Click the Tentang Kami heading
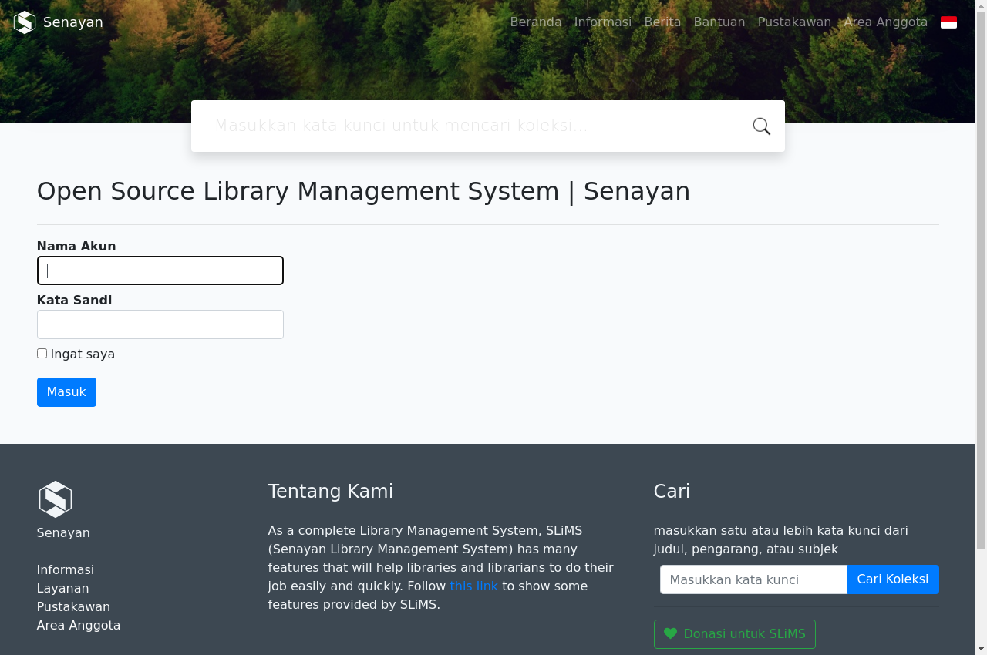 [331, 492]
